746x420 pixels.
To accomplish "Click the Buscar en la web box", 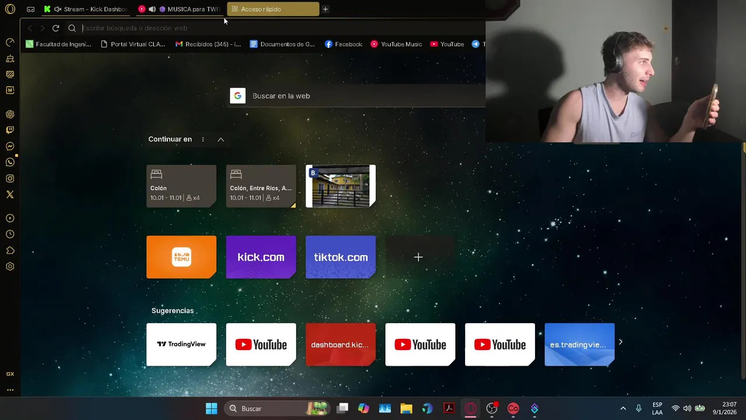I will [357, 96].
